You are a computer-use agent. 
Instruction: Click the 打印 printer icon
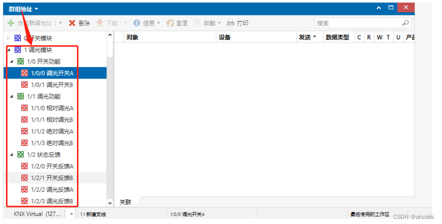tap(230, 23)
